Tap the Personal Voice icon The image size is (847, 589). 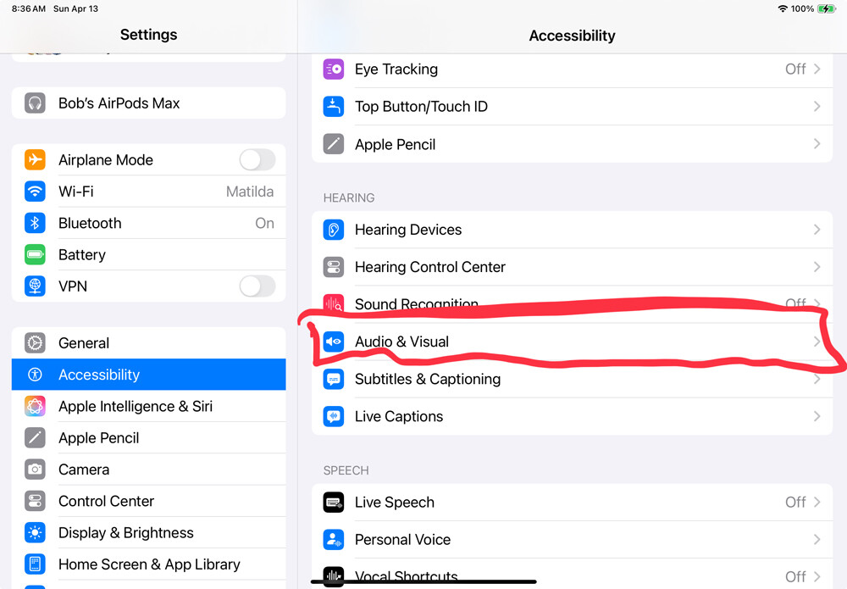click(333, 539)
